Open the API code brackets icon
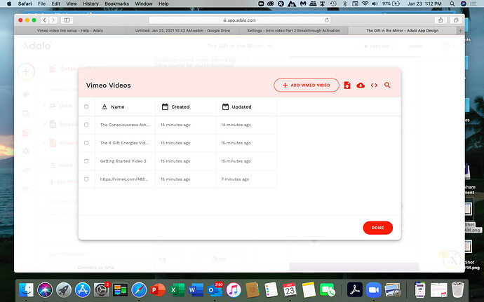Image resolution: width=484 pixels, height=302 pixels. point(374,85)
